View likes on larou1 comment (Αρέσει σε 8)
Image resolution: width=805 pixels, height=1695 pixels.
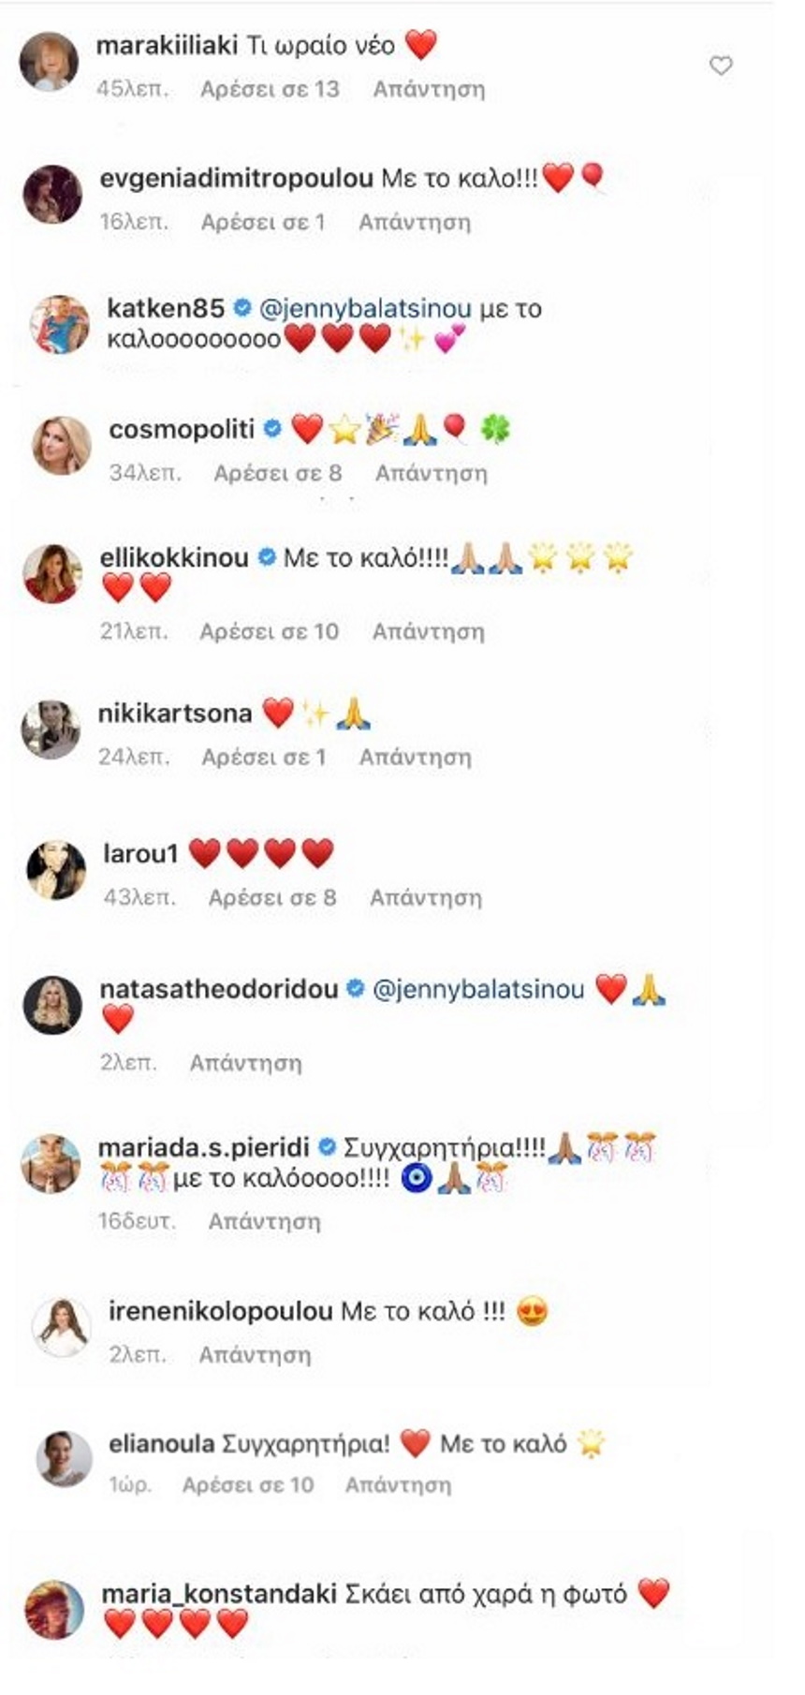tap(272, 897)
